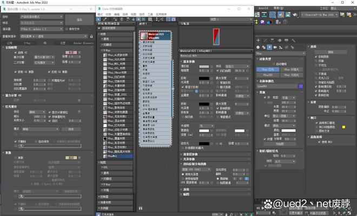Screen dimensions: 357x216
Task: Select the Shapes category icon
Action: (263, 48)
